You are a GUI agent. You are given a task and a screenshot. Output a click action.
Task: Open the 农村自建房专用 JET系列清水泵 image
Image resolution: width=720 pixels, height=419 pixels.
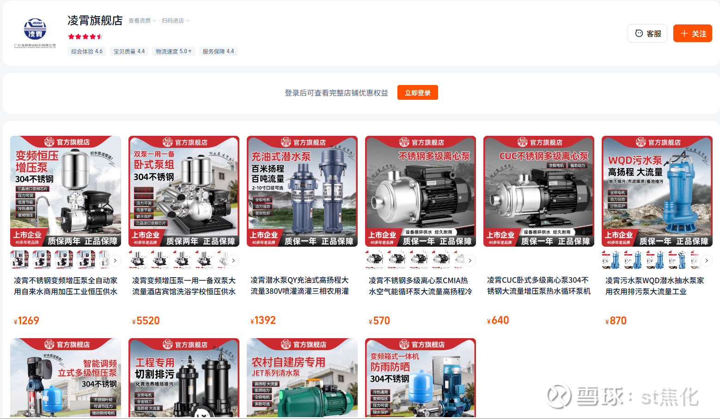click(x=302, y=377)
